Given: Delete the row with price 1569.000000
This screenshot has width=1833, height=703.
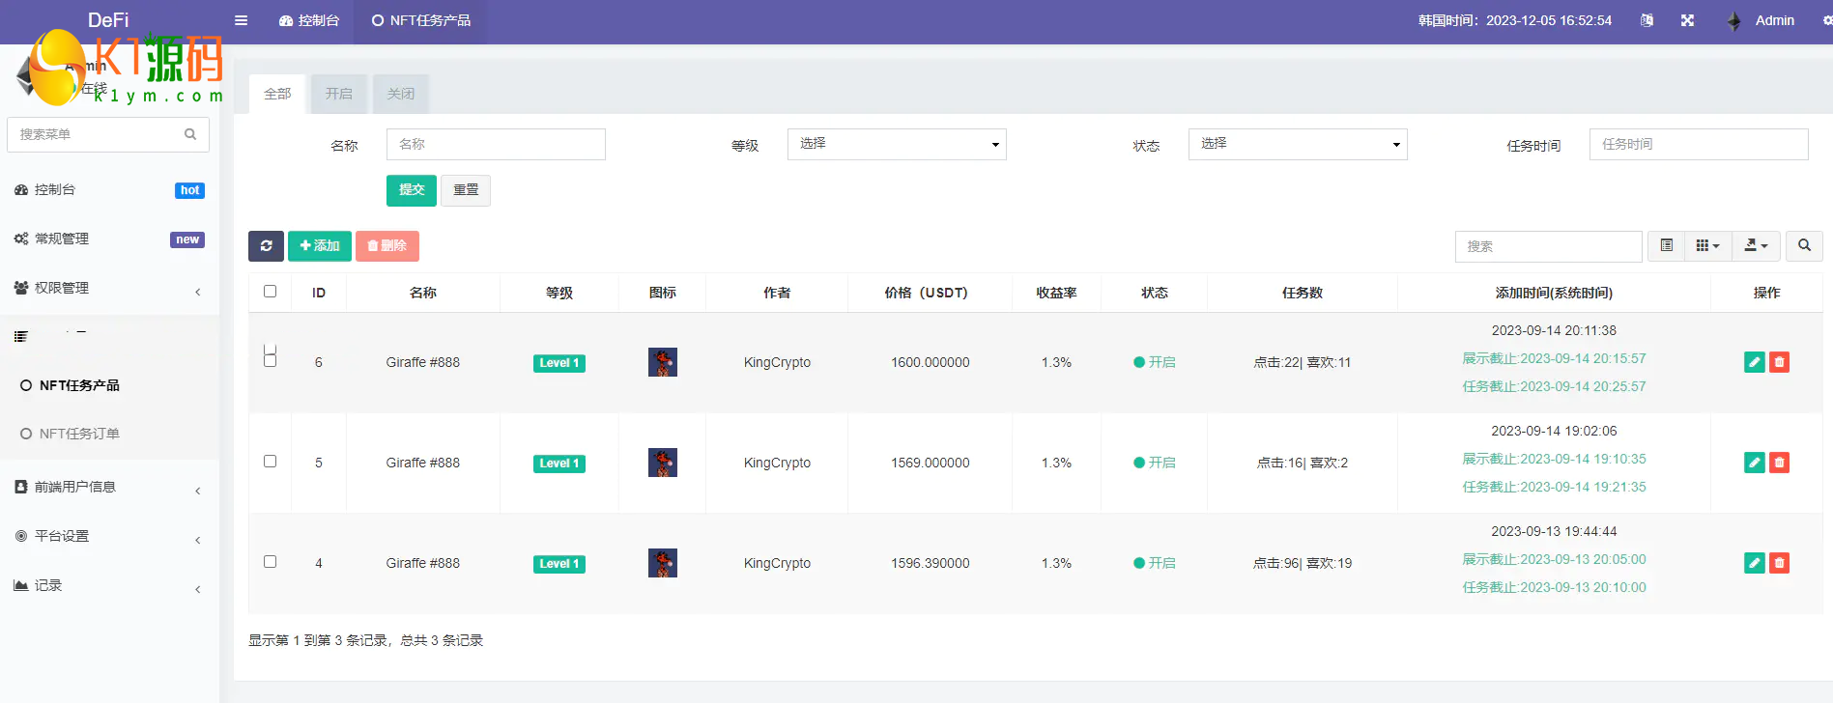Looking at the screenshot, I should [x=1779, y=463].
